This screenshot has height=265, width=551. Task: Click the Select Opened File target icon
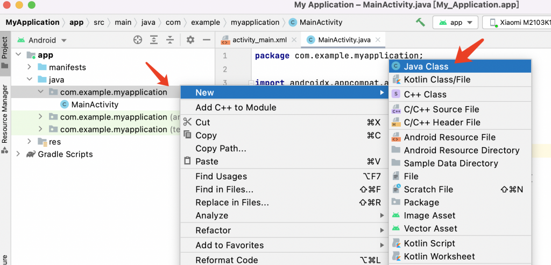pyautogui.click(x=137, y=40)
